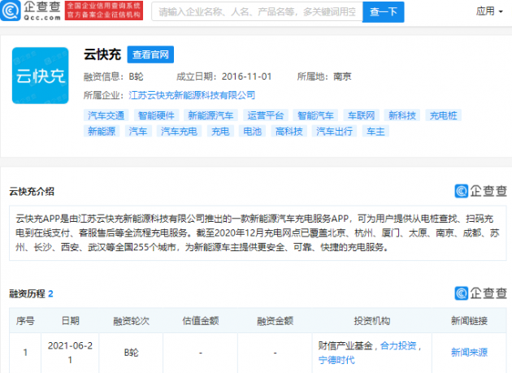Click 财信产业基金 investor text
The image size is (512, 373).
(345, 345)
